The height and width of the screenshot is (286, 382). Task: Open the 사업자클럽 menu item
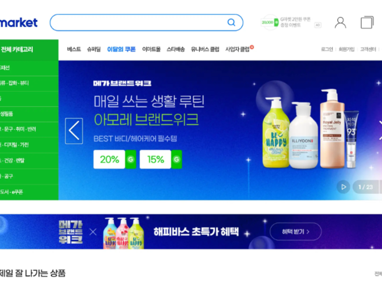click(237, 49)
